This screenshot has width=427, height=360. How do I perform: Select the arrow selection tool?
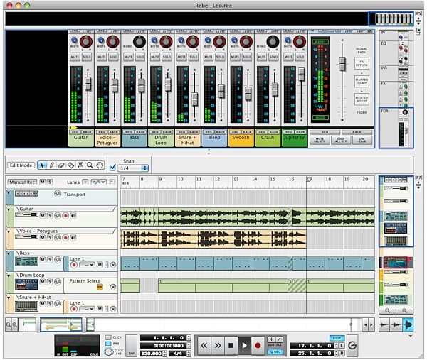click(x=42, y=165)
